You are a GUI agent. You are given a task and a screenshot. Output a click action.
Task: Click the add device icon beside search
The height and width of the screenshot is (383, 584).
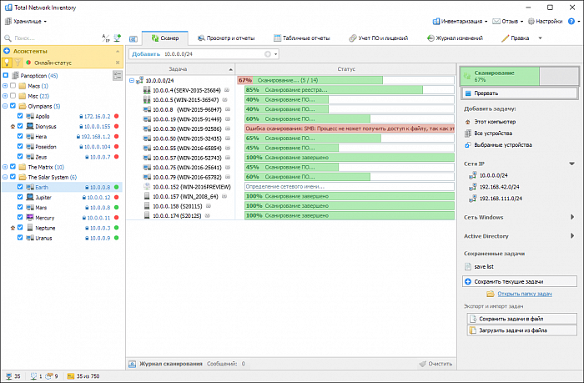tap(115, 38)
